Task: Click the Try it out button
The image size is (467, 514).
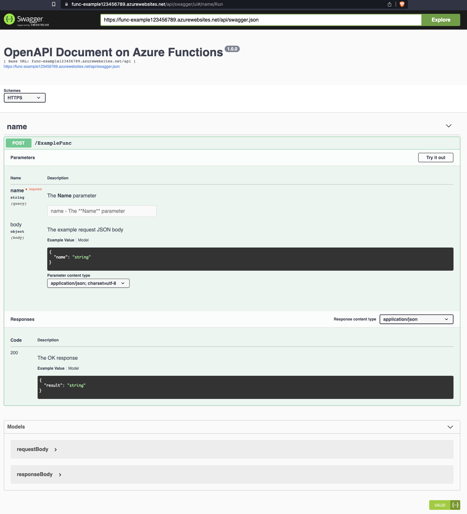Action: pos(436,158)
